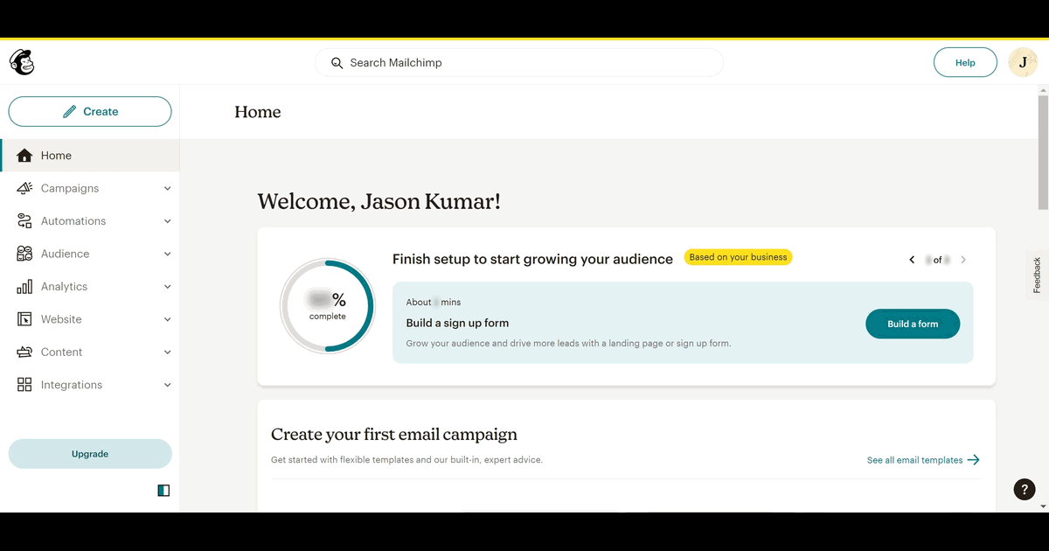Expand the Analytics menu chevron
This screenshot has height=551, width=1049.
point(168,287)
